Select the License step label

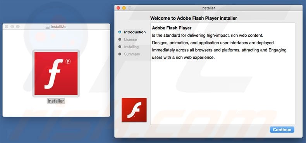point(131,39)
